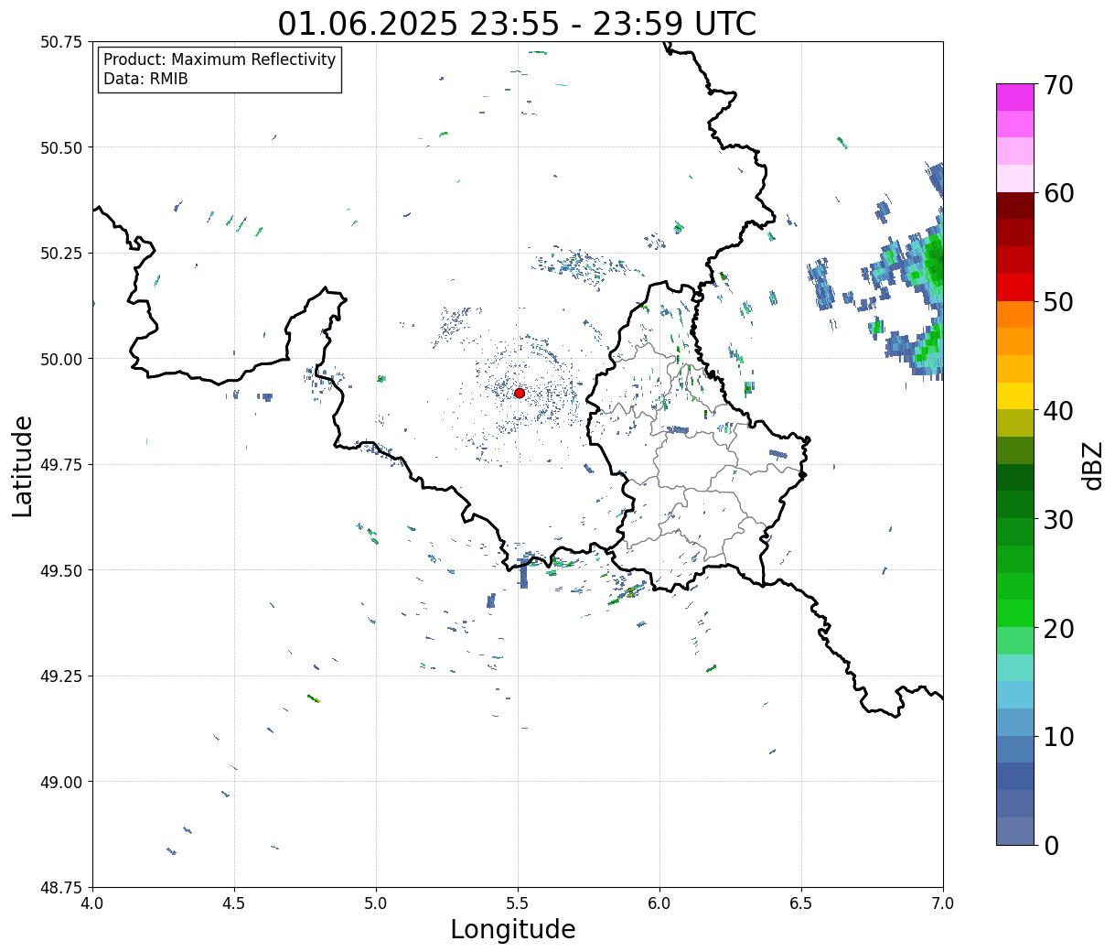Viewport: 1115px width, 952px height.
Task: Click the bright green swatch just above 20
Action: (x=1015, y=614)
